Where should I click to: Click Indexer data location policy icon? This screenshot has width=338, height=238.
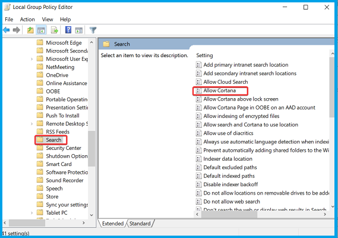point(199,159)
